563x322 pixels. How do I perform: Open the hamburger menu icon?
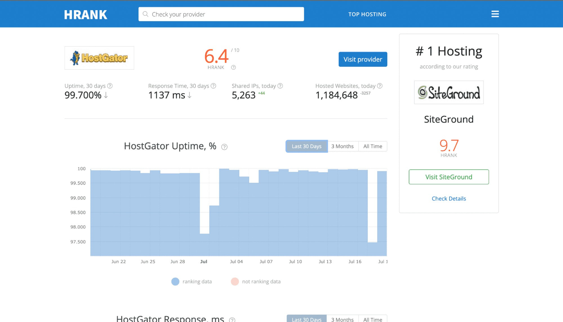tap(495, 14)
